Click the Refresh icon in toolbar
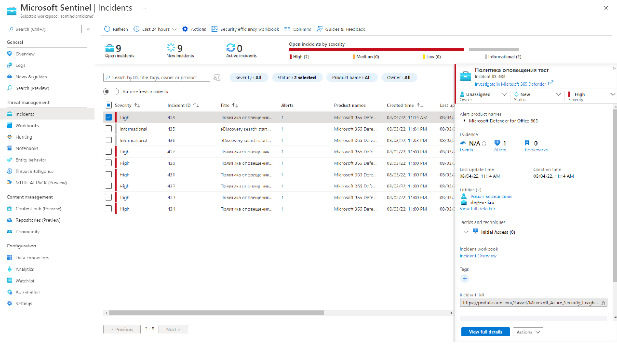Screen dimensions: 617x347 click(x=107, y=29)
